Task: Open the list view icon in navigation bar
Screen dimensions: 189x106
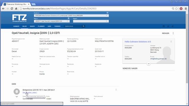Action: (x=164, y=26)
